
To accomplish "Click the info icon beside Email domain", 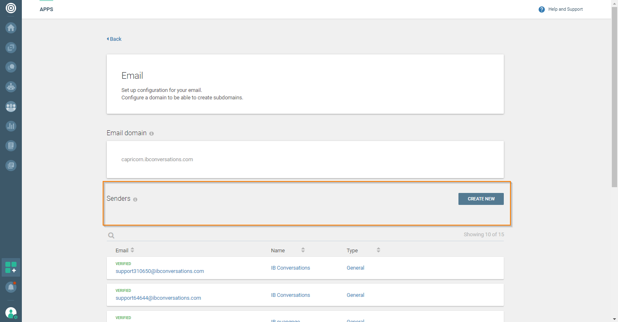I will (152, 134).
